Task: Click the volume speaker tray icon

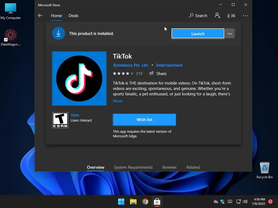Action: click(245, 201)
